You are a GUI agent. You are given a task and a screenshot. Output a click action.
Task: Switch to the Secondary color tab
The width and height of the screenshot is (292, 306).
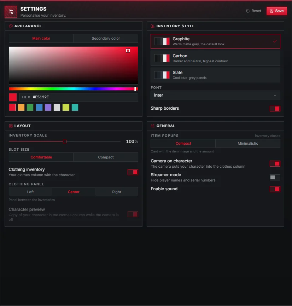pos(106,39)
